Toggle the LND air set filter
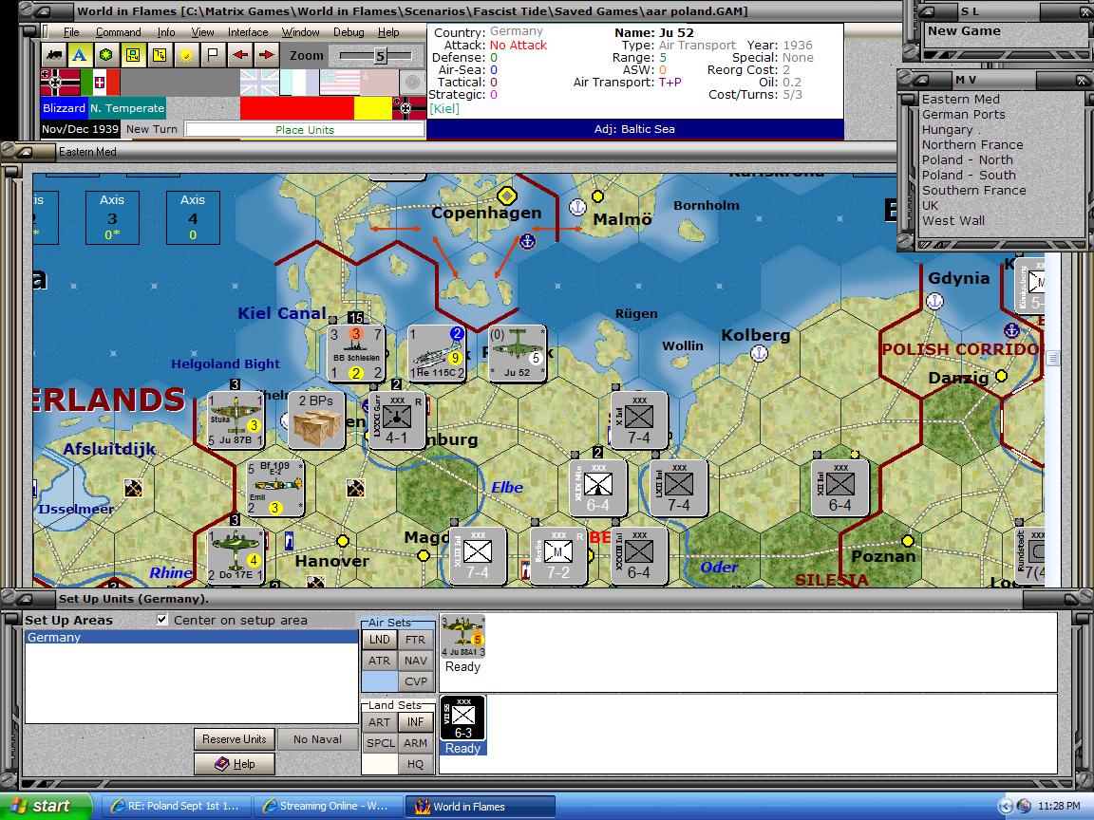Image resolution: width=1094 pixels, height=820 pixels. (380, 640)
